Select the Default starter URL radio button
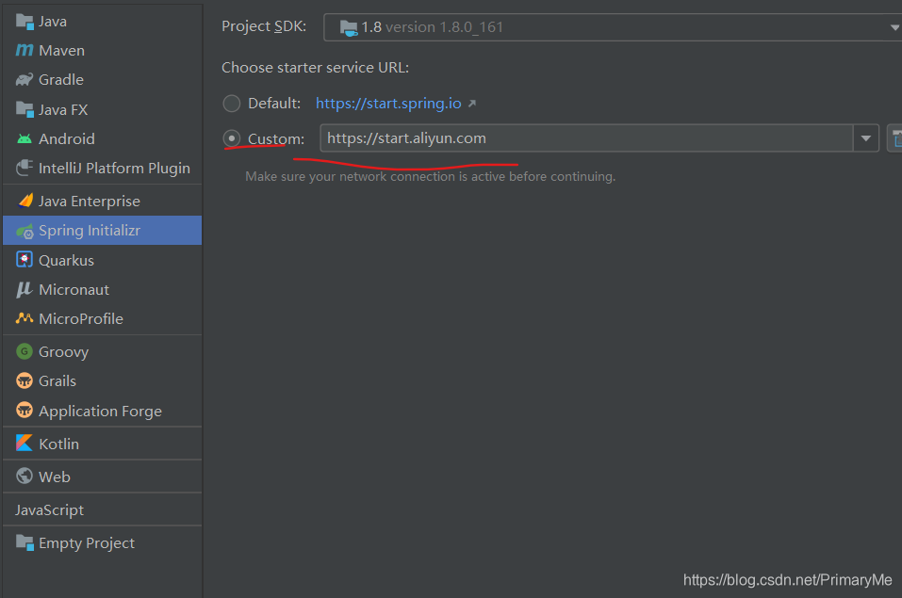Screen dimensions: 902x598 pyautogui.click(x=231, y=104)
